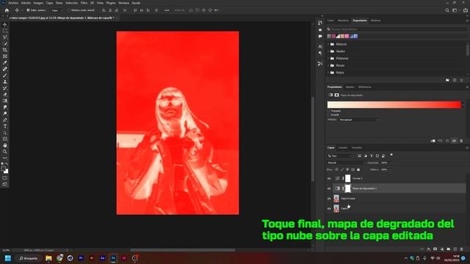Expand the Rojos gradient folder
The width and height of the screenshot is (470, 264).
click(329, 73)
